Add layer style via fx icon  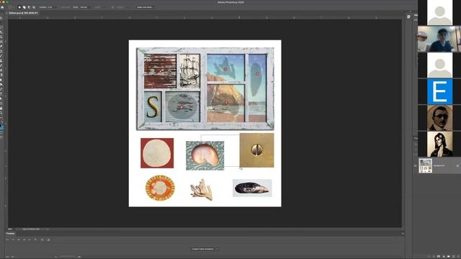point(434,256)
